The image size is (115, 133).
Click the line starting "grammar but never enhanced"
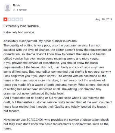[34, 93]
